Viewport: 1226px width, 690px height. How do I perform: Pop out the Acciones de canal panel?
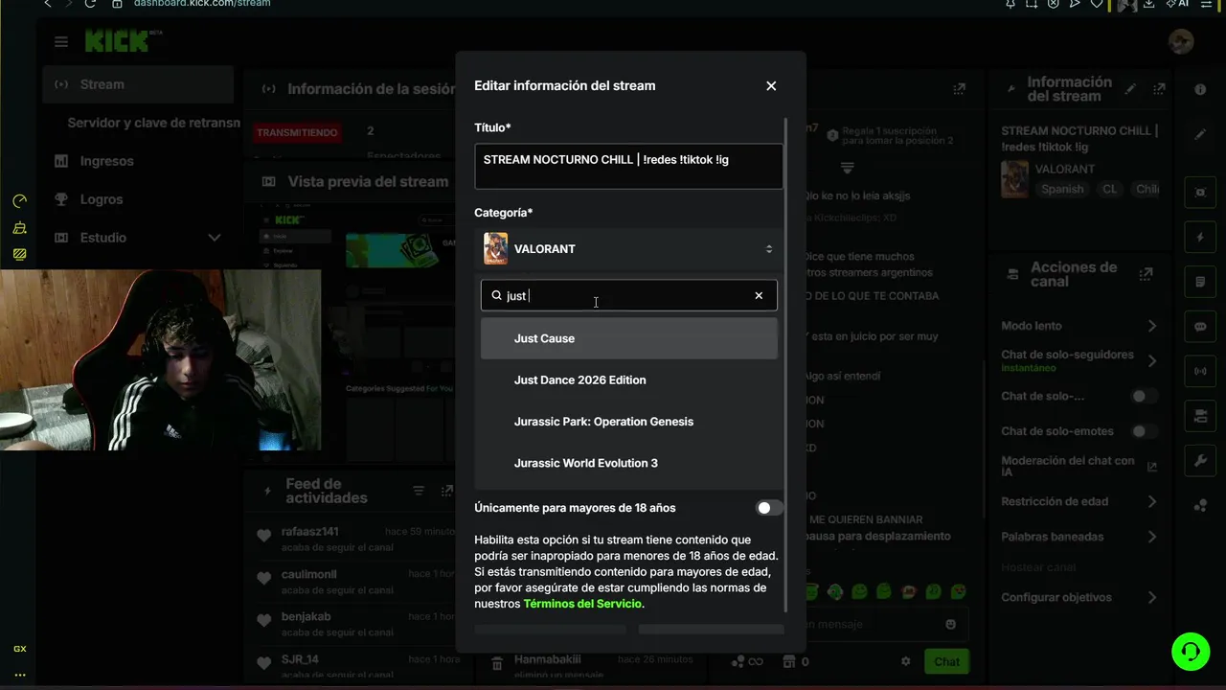coord(1146,274)
